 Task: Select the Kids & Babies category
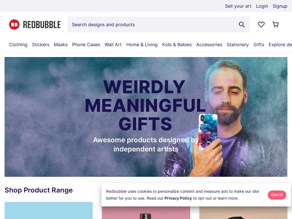177,45
